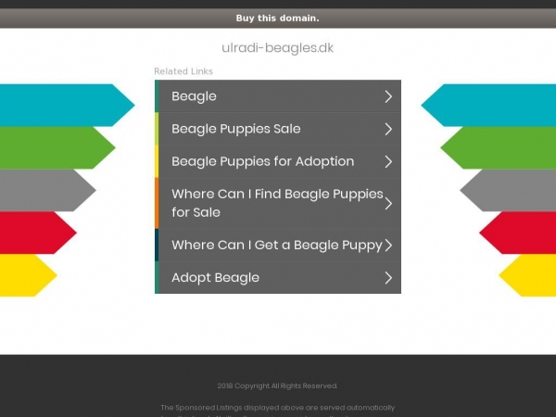Click the chevron arrow beside Beagle
The width and height of the screenshot is (556, 417).
(388, 96)
